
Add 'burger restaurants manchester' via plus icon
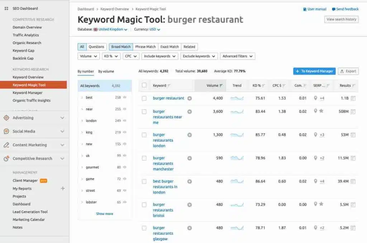[190, 158]
